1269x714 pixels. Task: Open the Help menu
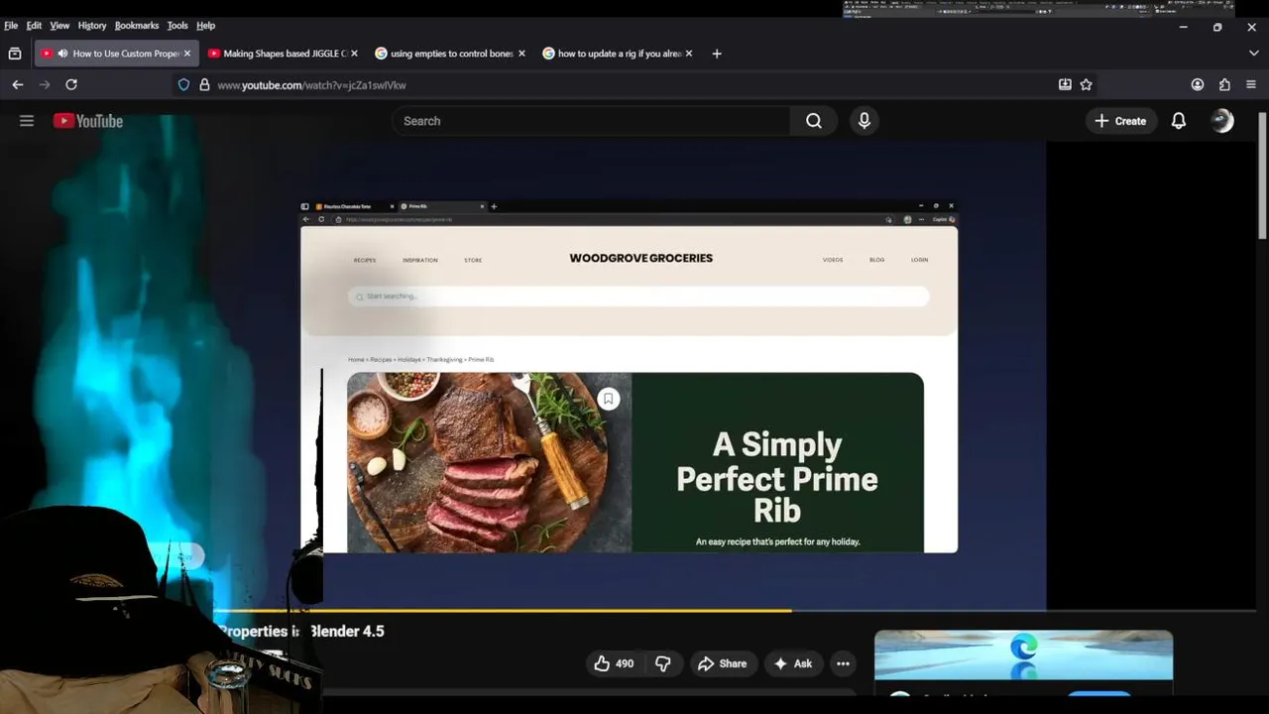point(205,25)
